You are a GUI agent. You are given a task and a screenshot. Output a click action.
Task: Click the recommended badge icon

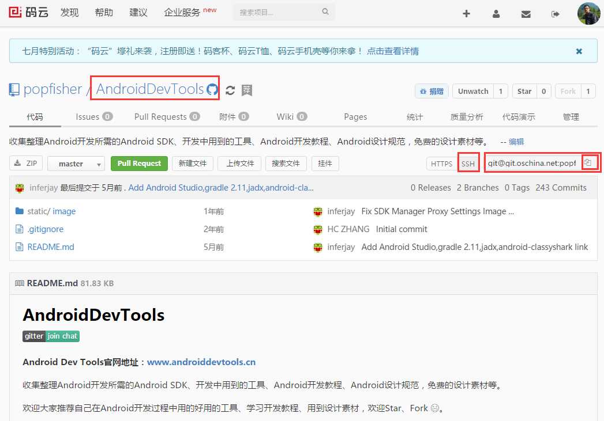pyautogui.click(x=246, y=90)
